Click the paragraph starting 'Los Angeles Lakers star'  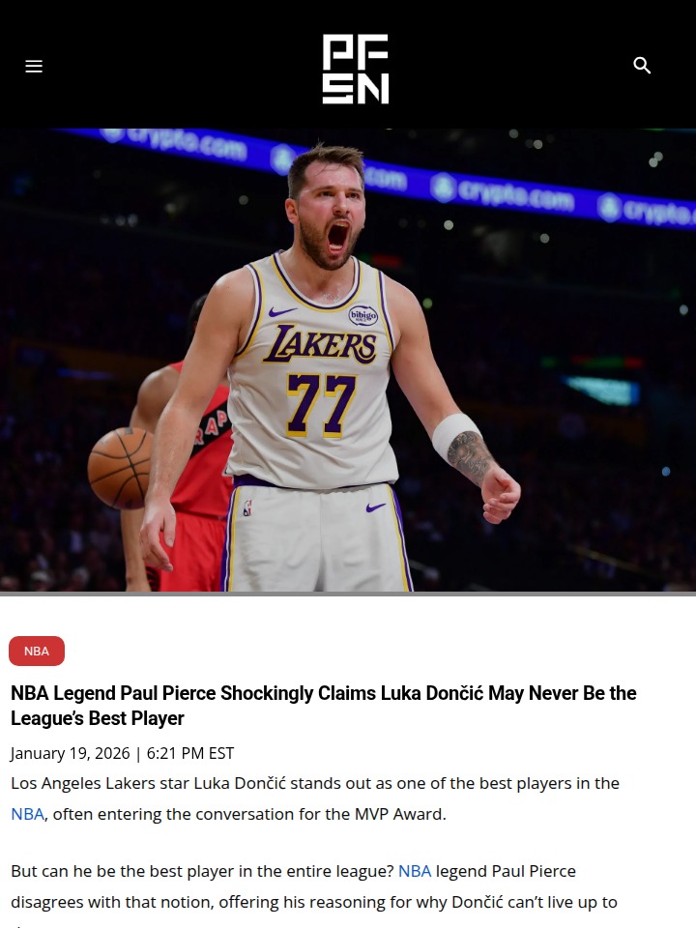[315, 798]
